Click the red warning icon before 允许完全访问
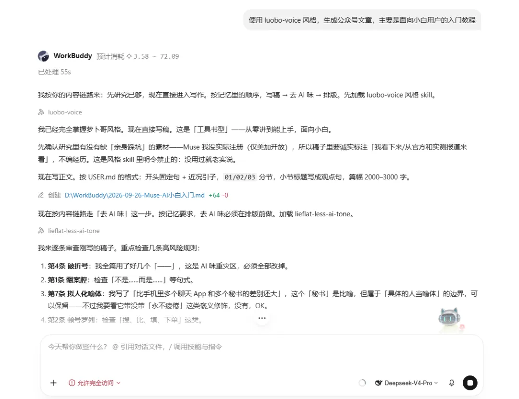519x399 pixels. tap(72, 383)
